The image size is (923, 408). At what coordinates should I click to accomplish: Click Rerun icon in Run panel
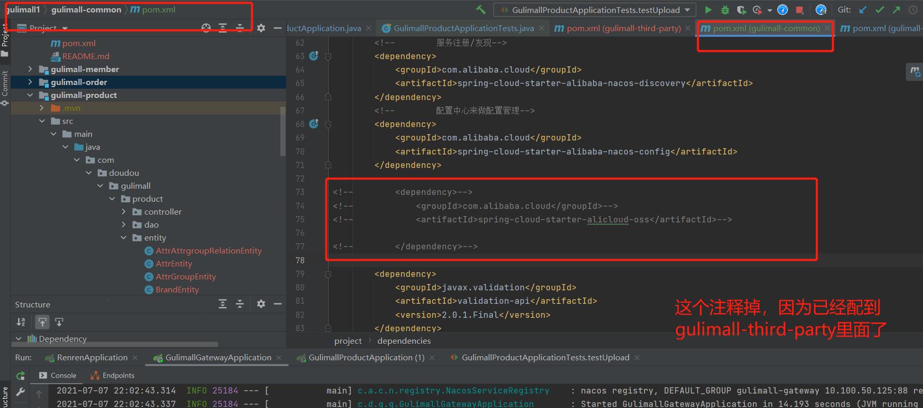click(x=21, y=376)
